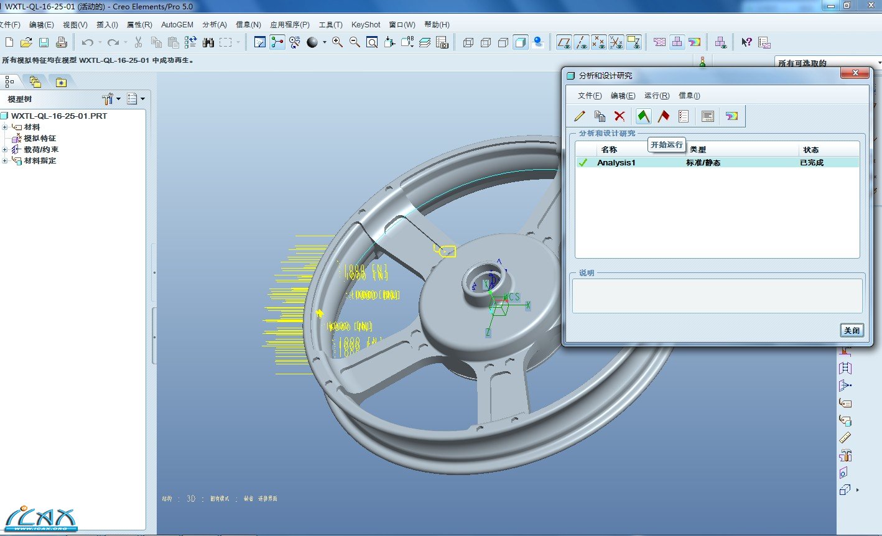Click the red flag Stop Run icon

[x=664, y=116]
